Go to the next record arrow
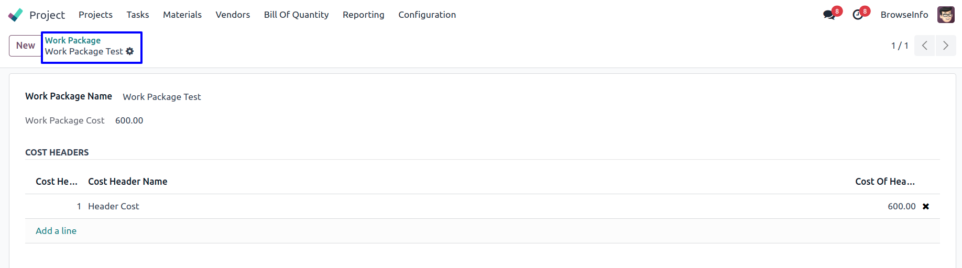Viewport: 962px width, 268px height. pos(946,46)
